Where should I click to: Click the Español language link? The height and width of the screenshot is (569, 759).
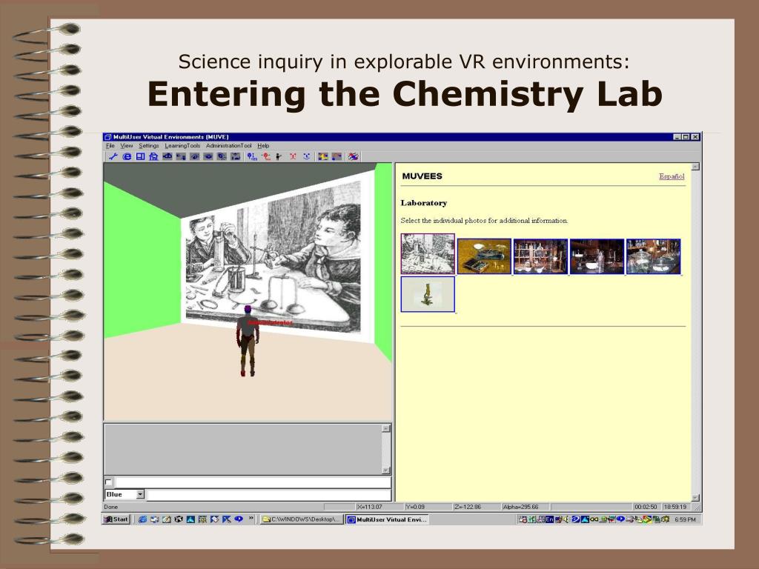point(672,176)
